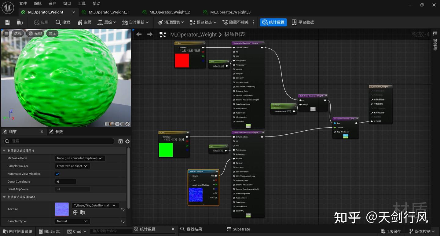Toggle the Automatic View Mip Bias checkbox
Image resolution: width=440 pixels, height=236 pixels.
(x=57, y=174)
